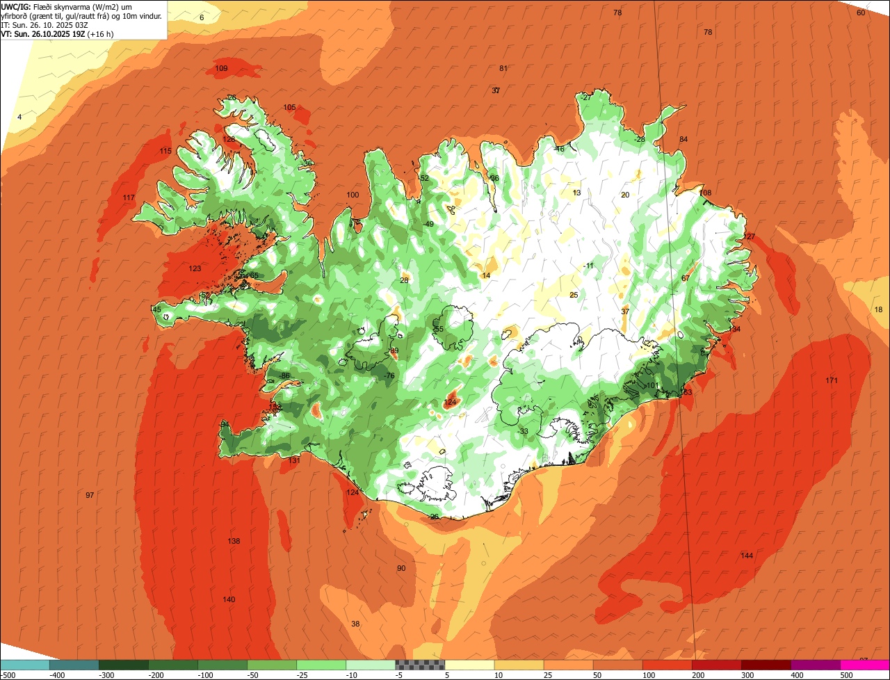The width and height of the screenshot is (890, 680).
Task: Click the map value '140' in the southwest sea
Action: point(229,599)
